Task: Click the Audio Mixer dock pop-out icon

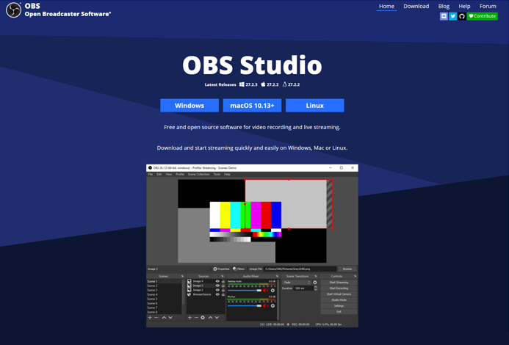Action: (x=277, y=276)
